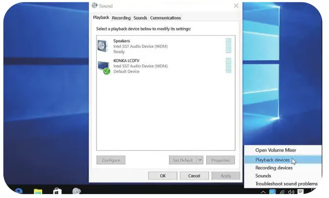Click the Sound dialog title icon
329x198 pixels.
click(95, 5)
